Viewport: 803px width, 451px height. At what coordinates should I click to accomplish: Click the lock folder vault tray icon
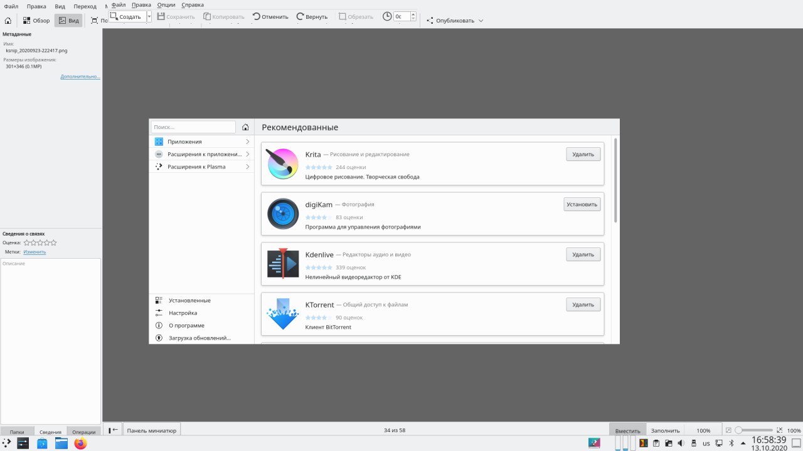[x=669, y=443]
